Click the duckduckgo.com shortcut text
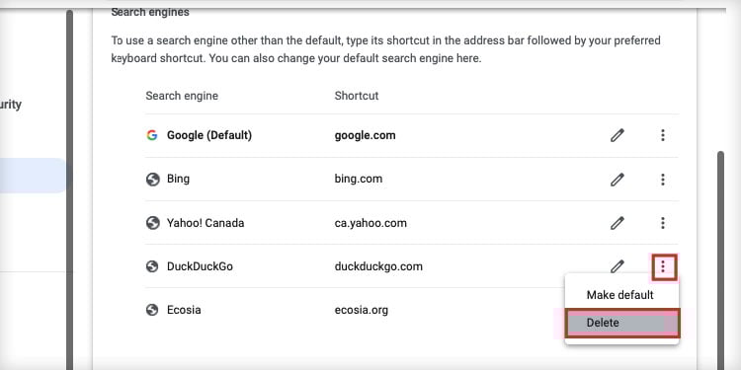Viewport: 741px width, 370px height. pos(378,266)
